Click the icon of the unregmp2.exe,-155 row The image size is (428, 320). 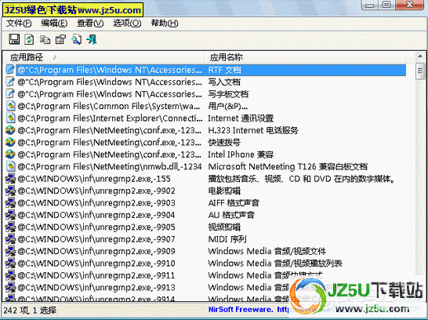10,179
